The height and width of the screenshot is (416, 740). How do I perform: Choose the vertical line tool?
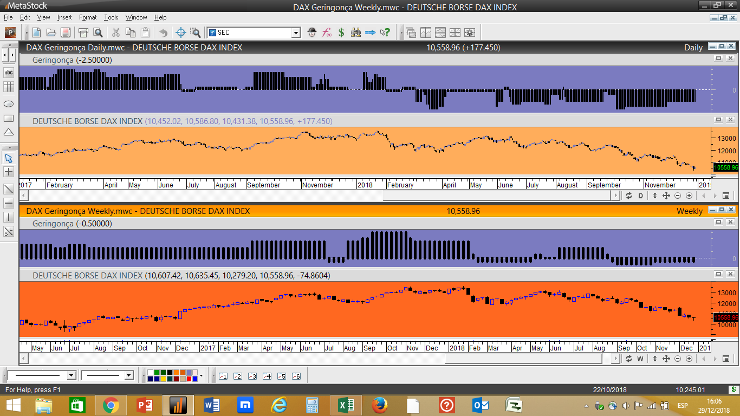coord(9,217)
